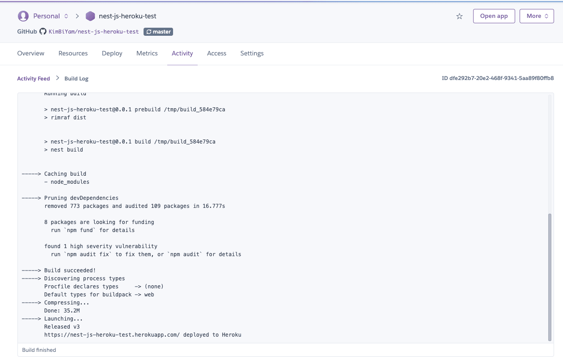Favorite the app using the star icon
The width and height of the screenshot is (563, 363).
[x=459, y=16]
